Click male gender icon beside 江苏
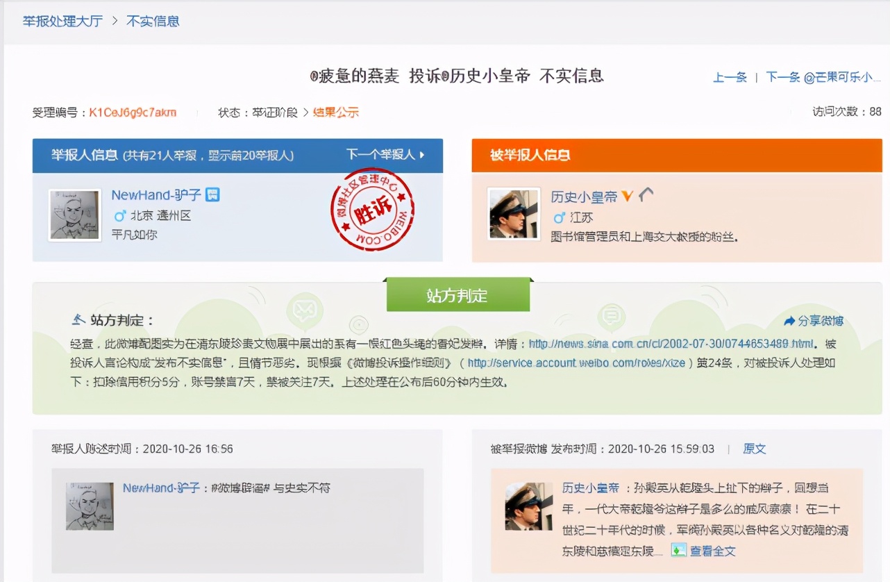Image resolution: width=890 pixels, height=582 pixels. pyautogui.click(x=559, y=218)
